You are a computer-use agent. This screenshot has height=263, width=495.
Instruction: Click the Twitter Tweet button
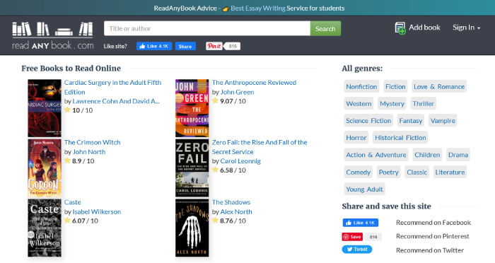pos(357,250)
